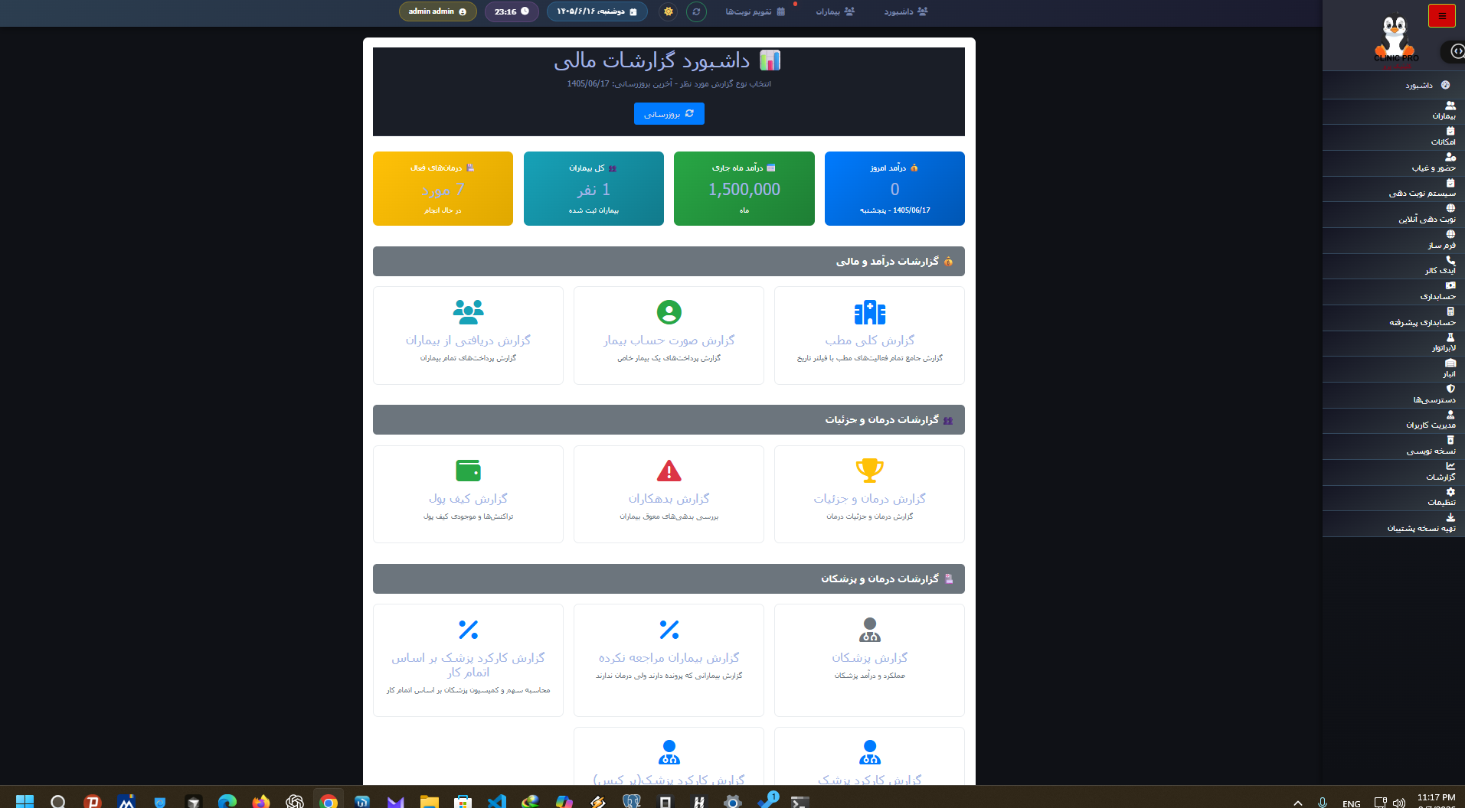
Task: Open تهیه نسخه پشتیبان backup in sidebar
Action: (1393, 523)
